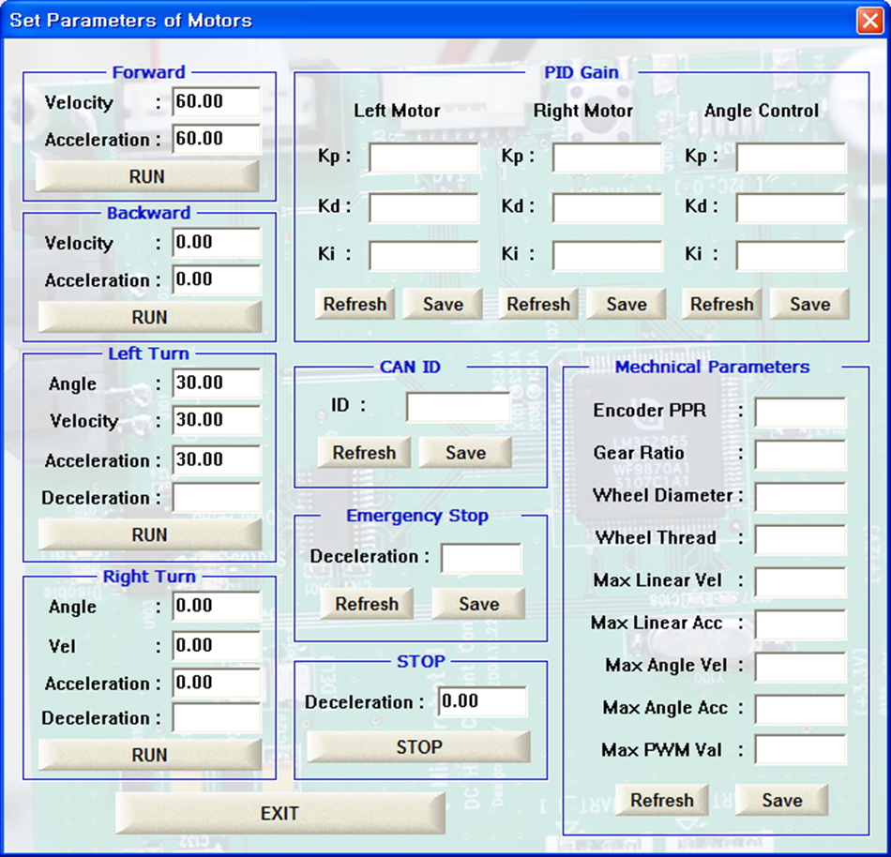Select the Emergency Stop Deceleration field
Screen dimensions: 891x857
[481, 558]
